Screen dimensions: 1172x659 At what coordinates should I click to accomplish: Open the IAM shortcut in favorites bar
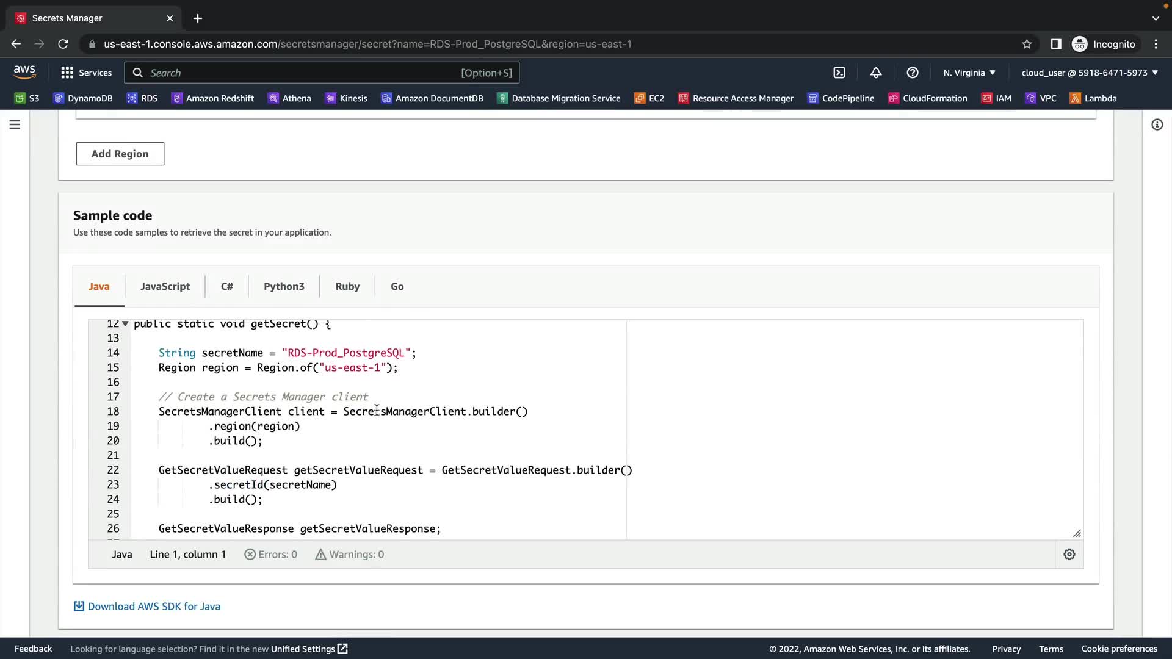(x=996, y=98)
